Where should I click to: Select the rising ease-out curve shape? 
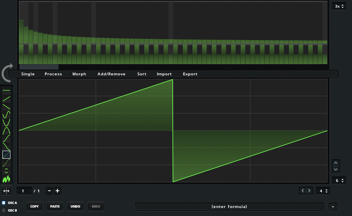click(6, 139)
